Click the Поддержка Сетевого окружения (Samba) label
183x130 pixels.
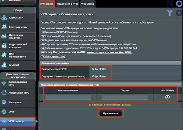[x=63, y=77]
